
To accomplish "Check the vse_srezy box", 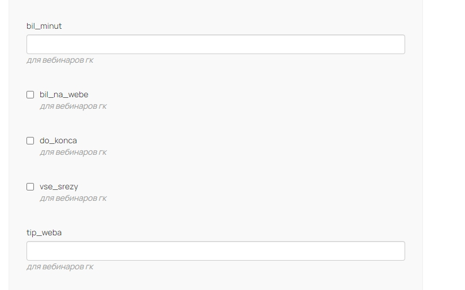I will (31, 187).
